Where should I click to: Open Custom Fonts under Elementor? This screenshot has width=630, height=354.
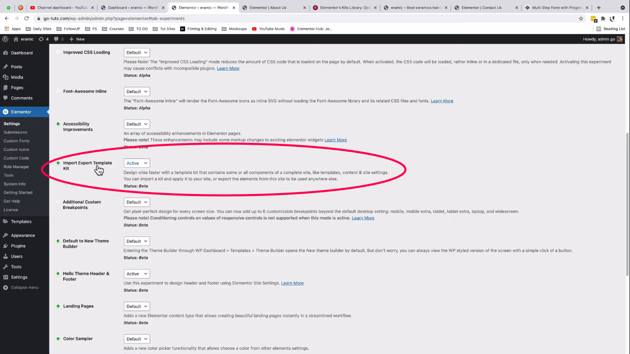pyautogui.click(x=17, y=141)
